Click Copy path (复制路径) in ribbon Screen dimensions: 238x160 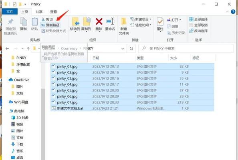[50, 25]
